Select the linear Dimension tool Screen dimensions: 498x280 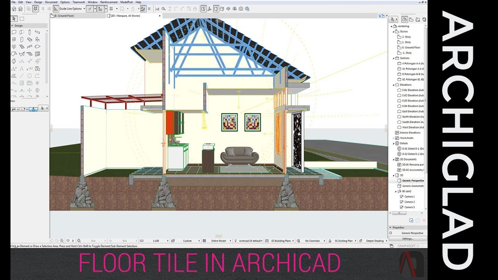click(x=22, y=61)
